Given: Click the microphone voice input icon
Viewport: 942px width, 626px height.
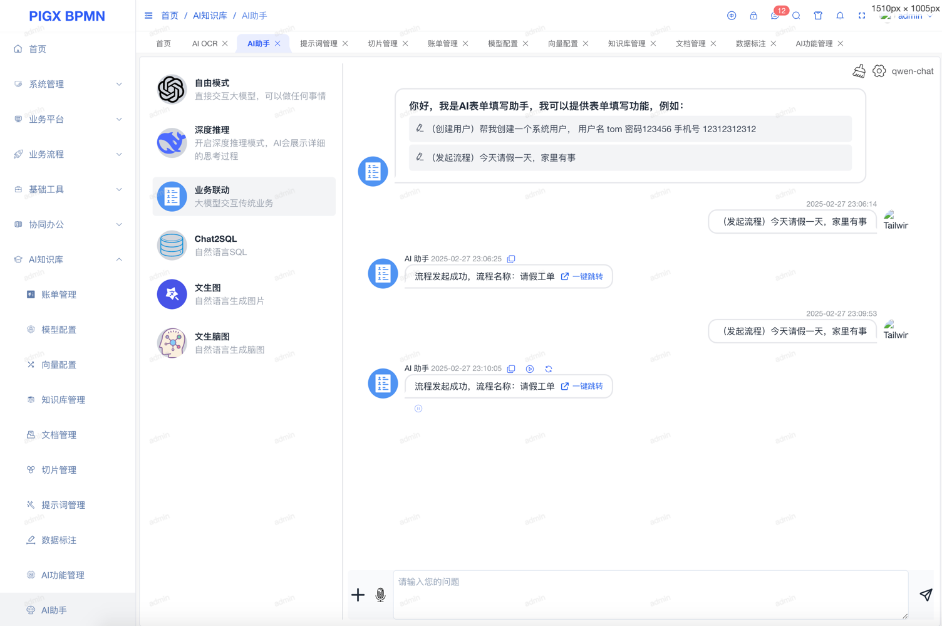Looking at the screenshot, I should click(380, 595).
